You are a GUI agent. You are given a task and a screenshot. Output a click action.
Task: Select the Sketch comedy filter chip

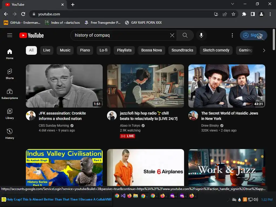pos(216,50)
